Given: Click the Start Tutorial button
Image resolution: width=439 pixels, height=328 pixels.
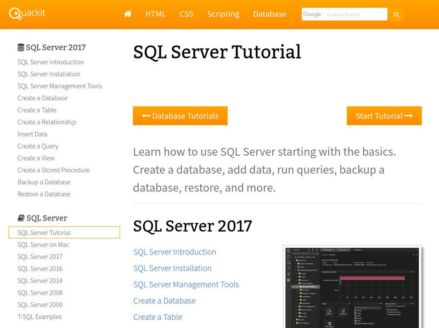Looking at the screenshot, I should point(384,116).
